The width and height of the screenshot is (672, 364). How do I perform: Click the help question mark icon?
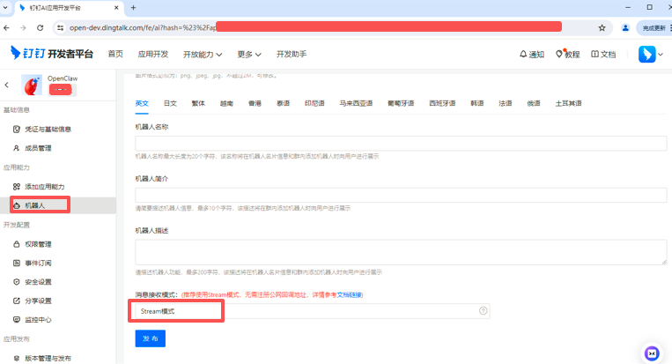483,311
